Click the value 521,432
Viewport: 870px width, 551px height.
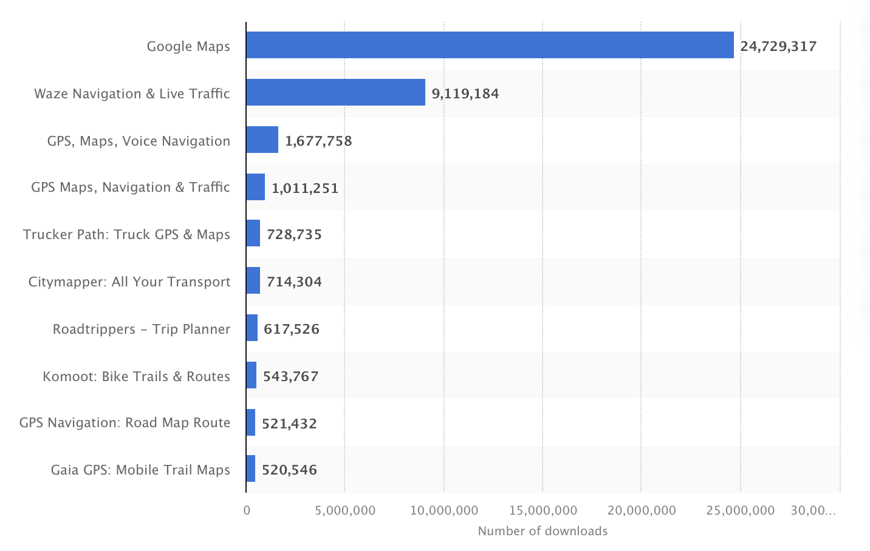289,424
